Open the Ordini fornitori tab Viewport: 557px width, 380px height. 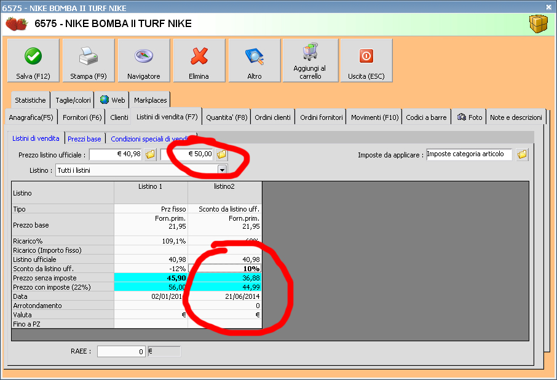click(321, 117)
